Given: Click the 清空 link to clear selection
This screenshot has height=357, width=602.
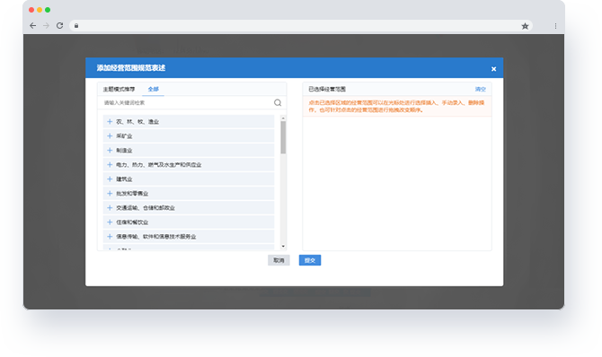Looking at the screenshot, I should coord(481,89).
